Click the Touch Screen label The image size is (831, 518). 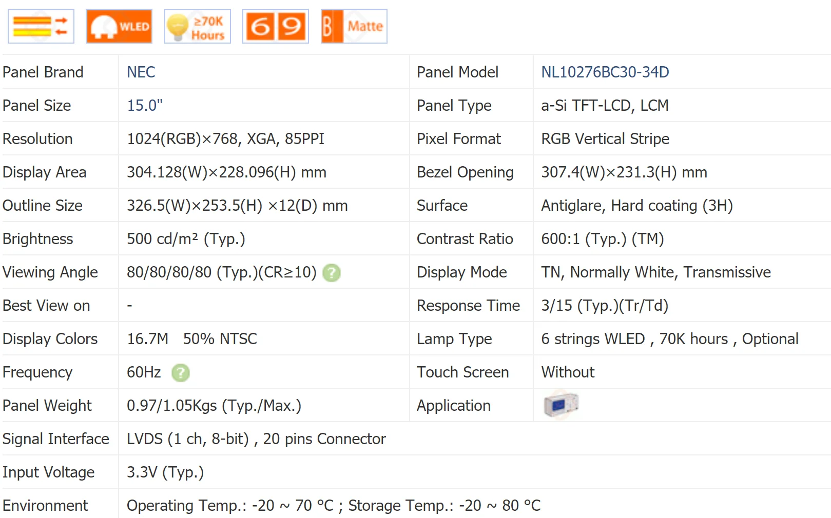462,372
